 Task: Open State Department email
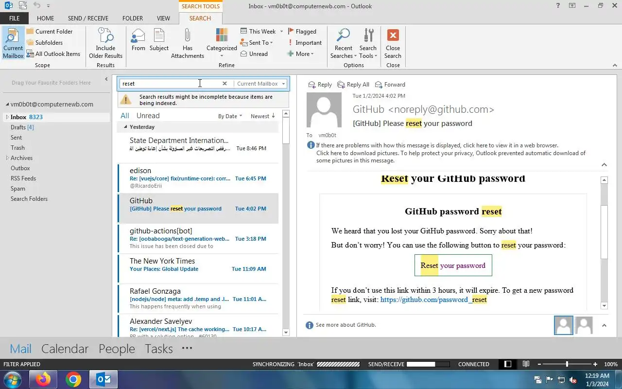[198, 148]
